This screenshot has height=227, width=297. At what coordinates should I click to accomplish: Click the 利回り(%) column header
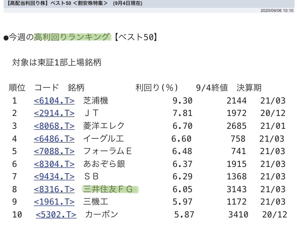click(x=157, y=88)
